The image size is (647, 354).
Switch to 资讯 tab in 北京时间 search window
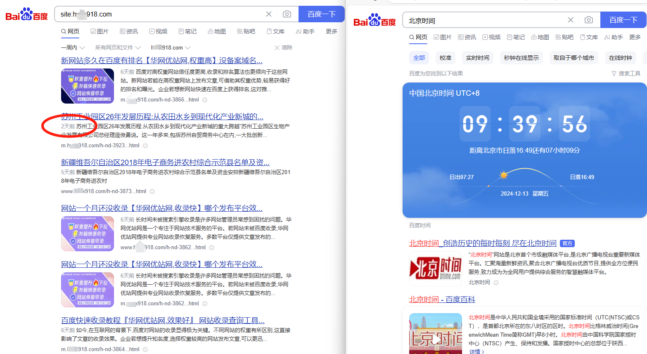click(x=467, y=37)
